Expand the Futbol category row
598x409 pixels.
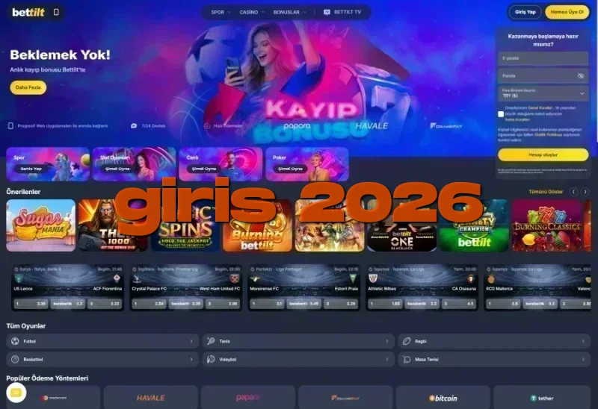[x=102, y=341]
